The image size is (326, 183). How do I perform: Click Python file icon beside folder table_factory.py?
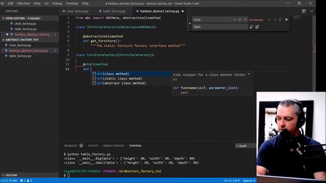[6, 55]
